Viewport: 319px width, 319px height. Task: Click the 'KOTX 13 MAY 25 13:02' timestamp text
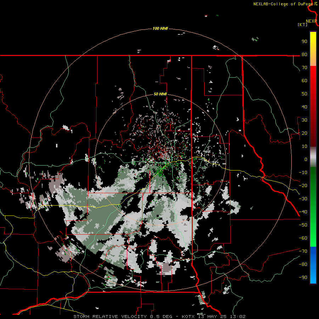[x=214, y=317]
